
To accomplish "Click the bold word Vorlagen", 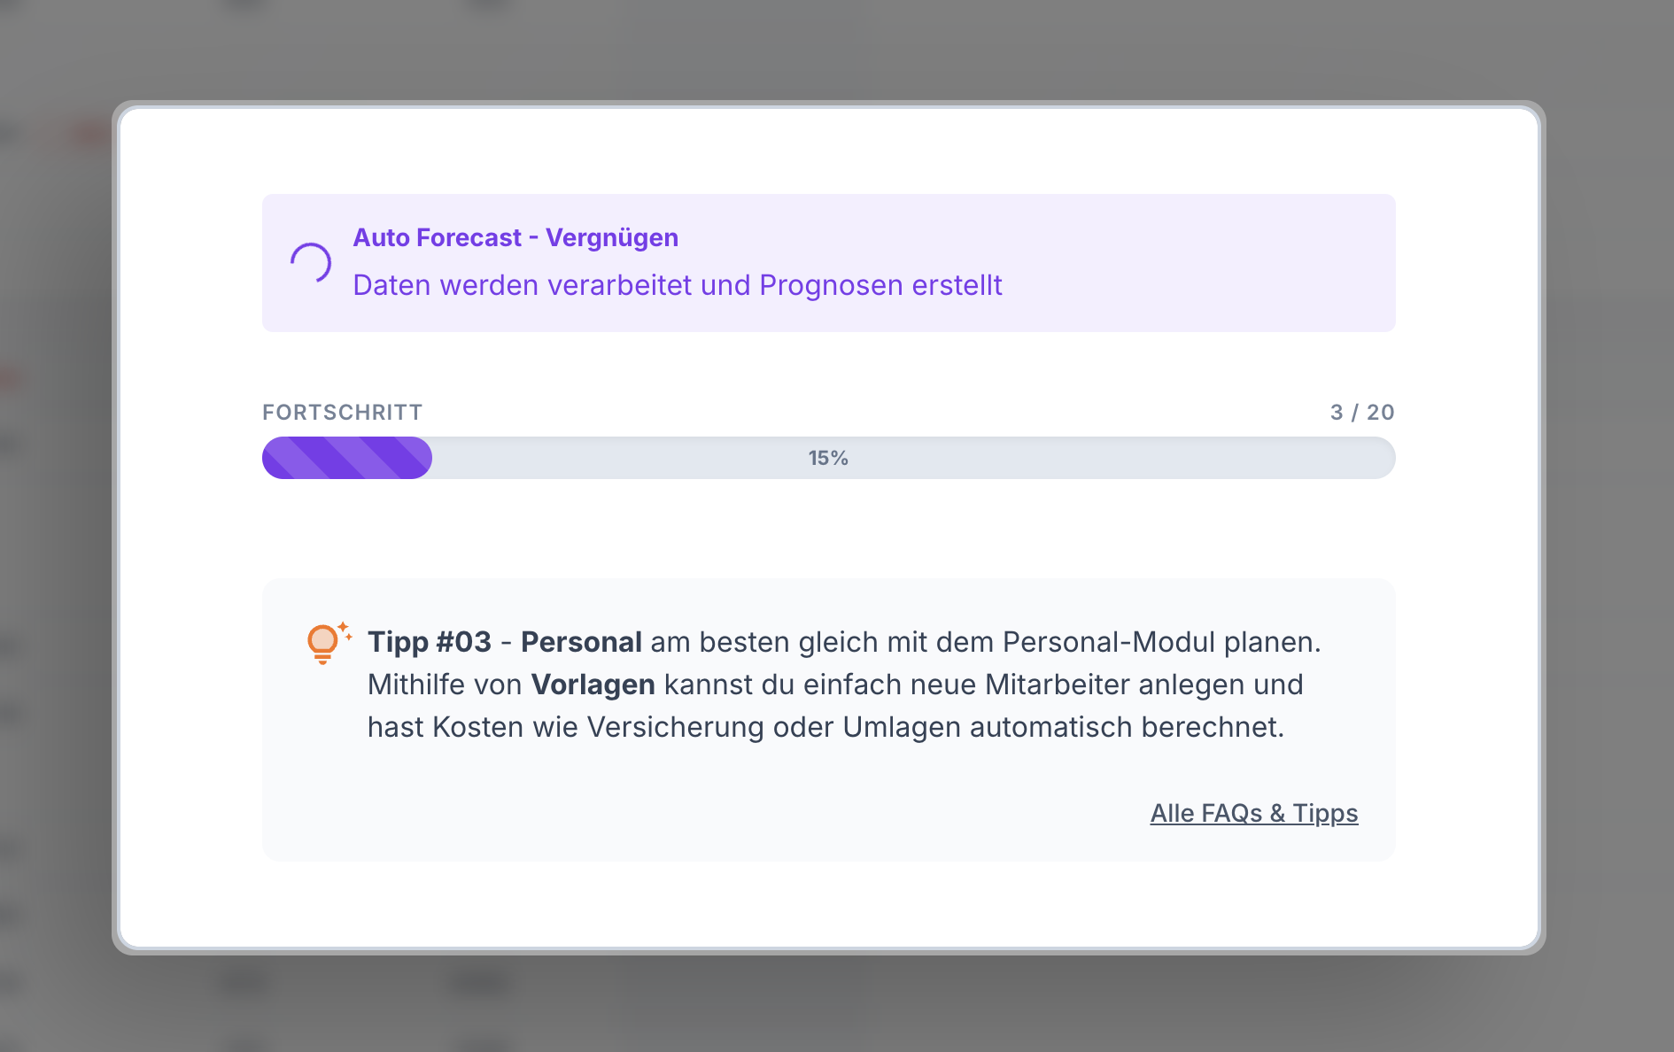I will (593, 685).
